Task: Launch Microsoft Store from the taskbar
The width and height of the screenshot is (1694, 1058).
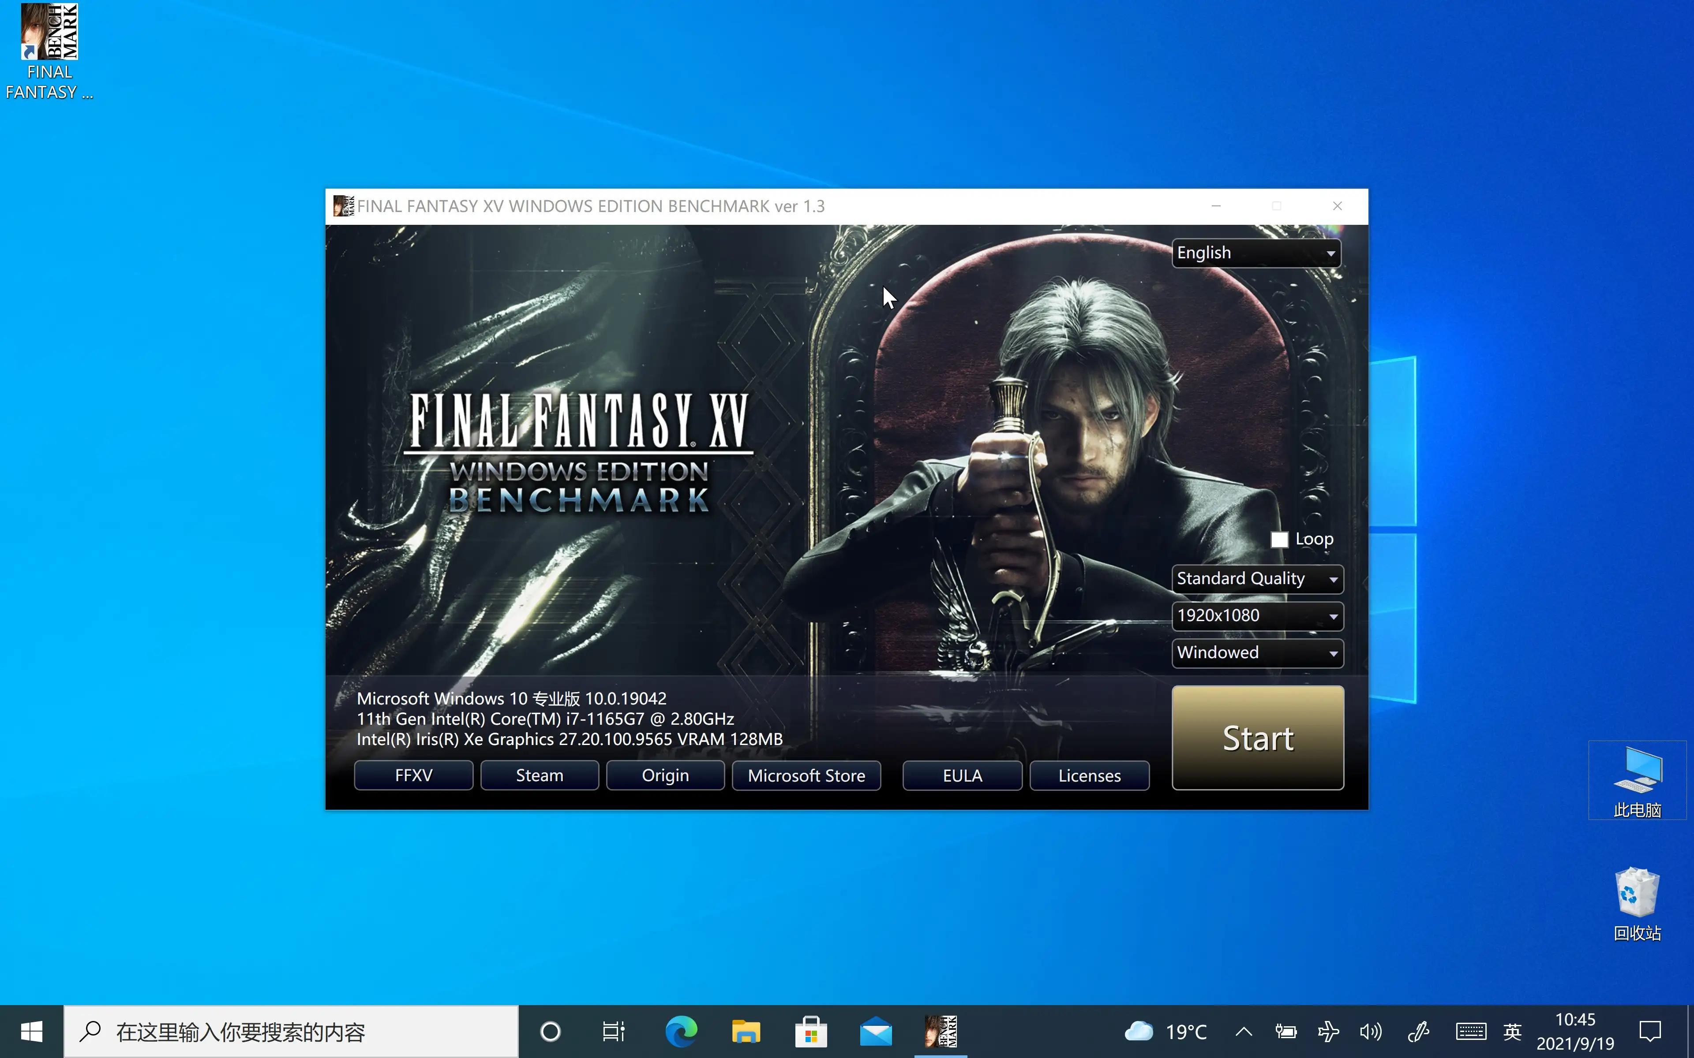Action: (x=810, y=1032)
